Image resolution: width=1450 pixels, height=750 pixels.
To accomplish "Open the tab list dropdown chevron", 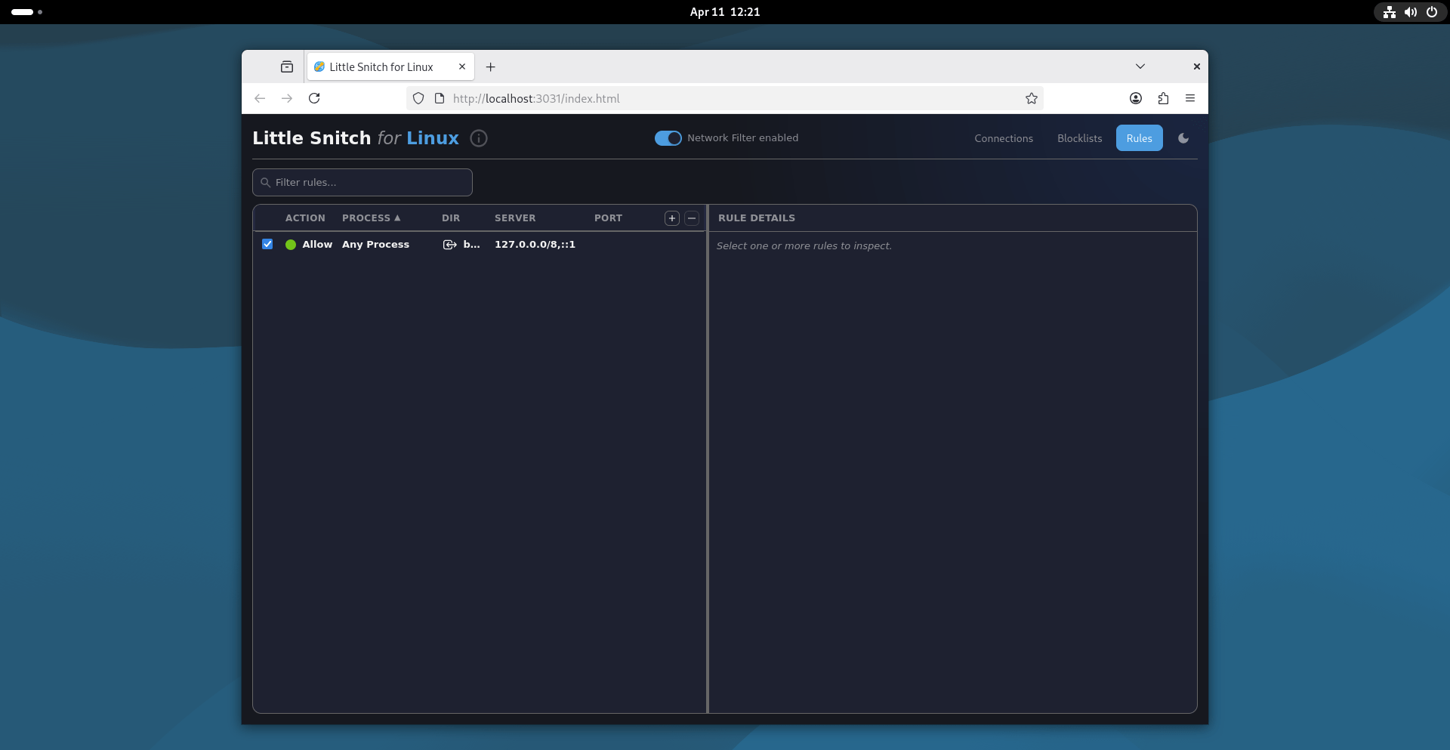I will tap(1140, 66).
